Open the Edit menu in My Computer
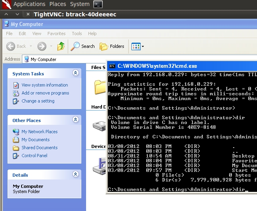This screenshot has width=257, height=211. pyautogui.click(x=22, y=34)
